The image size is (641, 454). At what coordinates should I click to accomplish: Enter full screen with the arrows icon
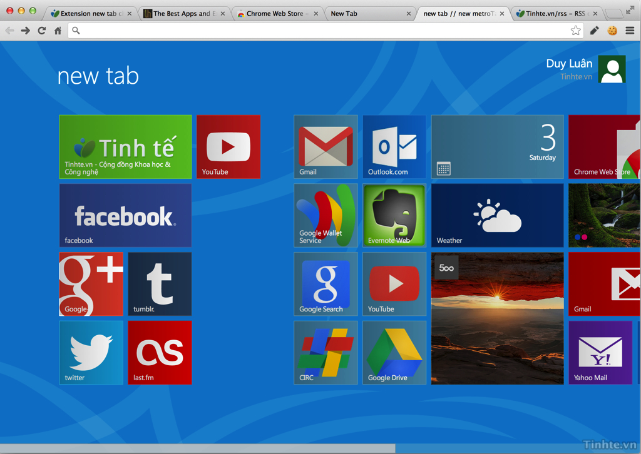pyautogui.click(x=630, y=10)
